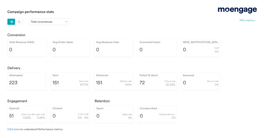Screen dimensions: 264x138
Task: Open the 'Click here' performance metrics link
Action: click(x=13, y=129)
